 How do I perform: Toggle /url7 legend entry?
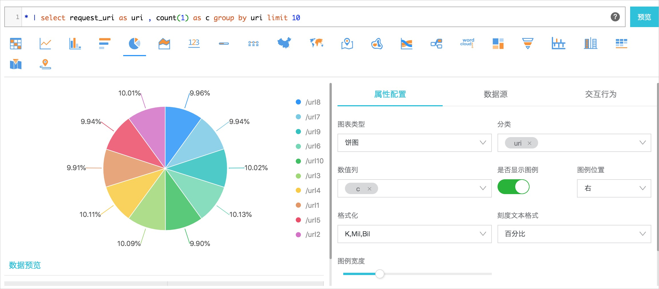tap(308, 117)
